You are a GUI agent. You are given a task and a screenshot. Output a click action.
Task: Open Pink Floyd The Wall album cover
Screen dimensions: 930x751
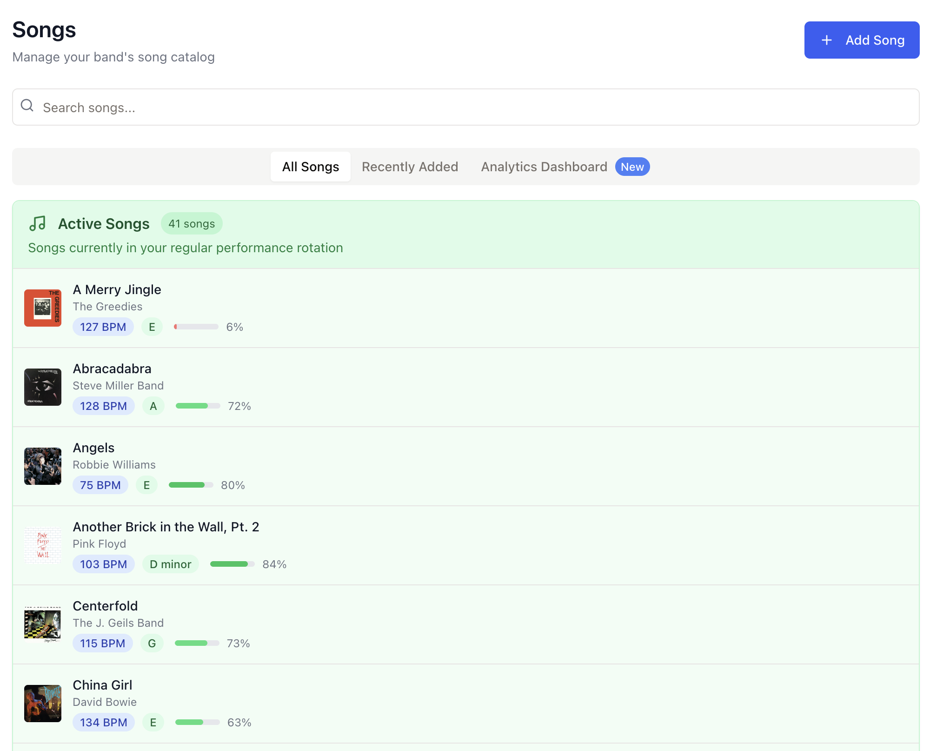[43, 545]
